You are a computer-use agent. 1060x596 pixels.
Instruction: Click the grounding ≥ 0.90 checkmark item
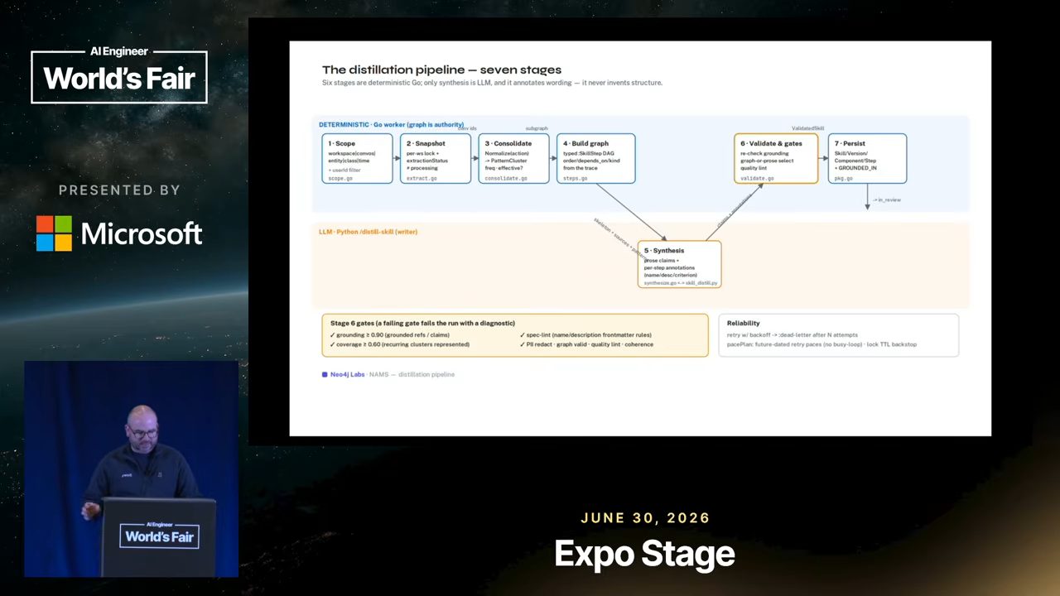click(x=389, y=335)
